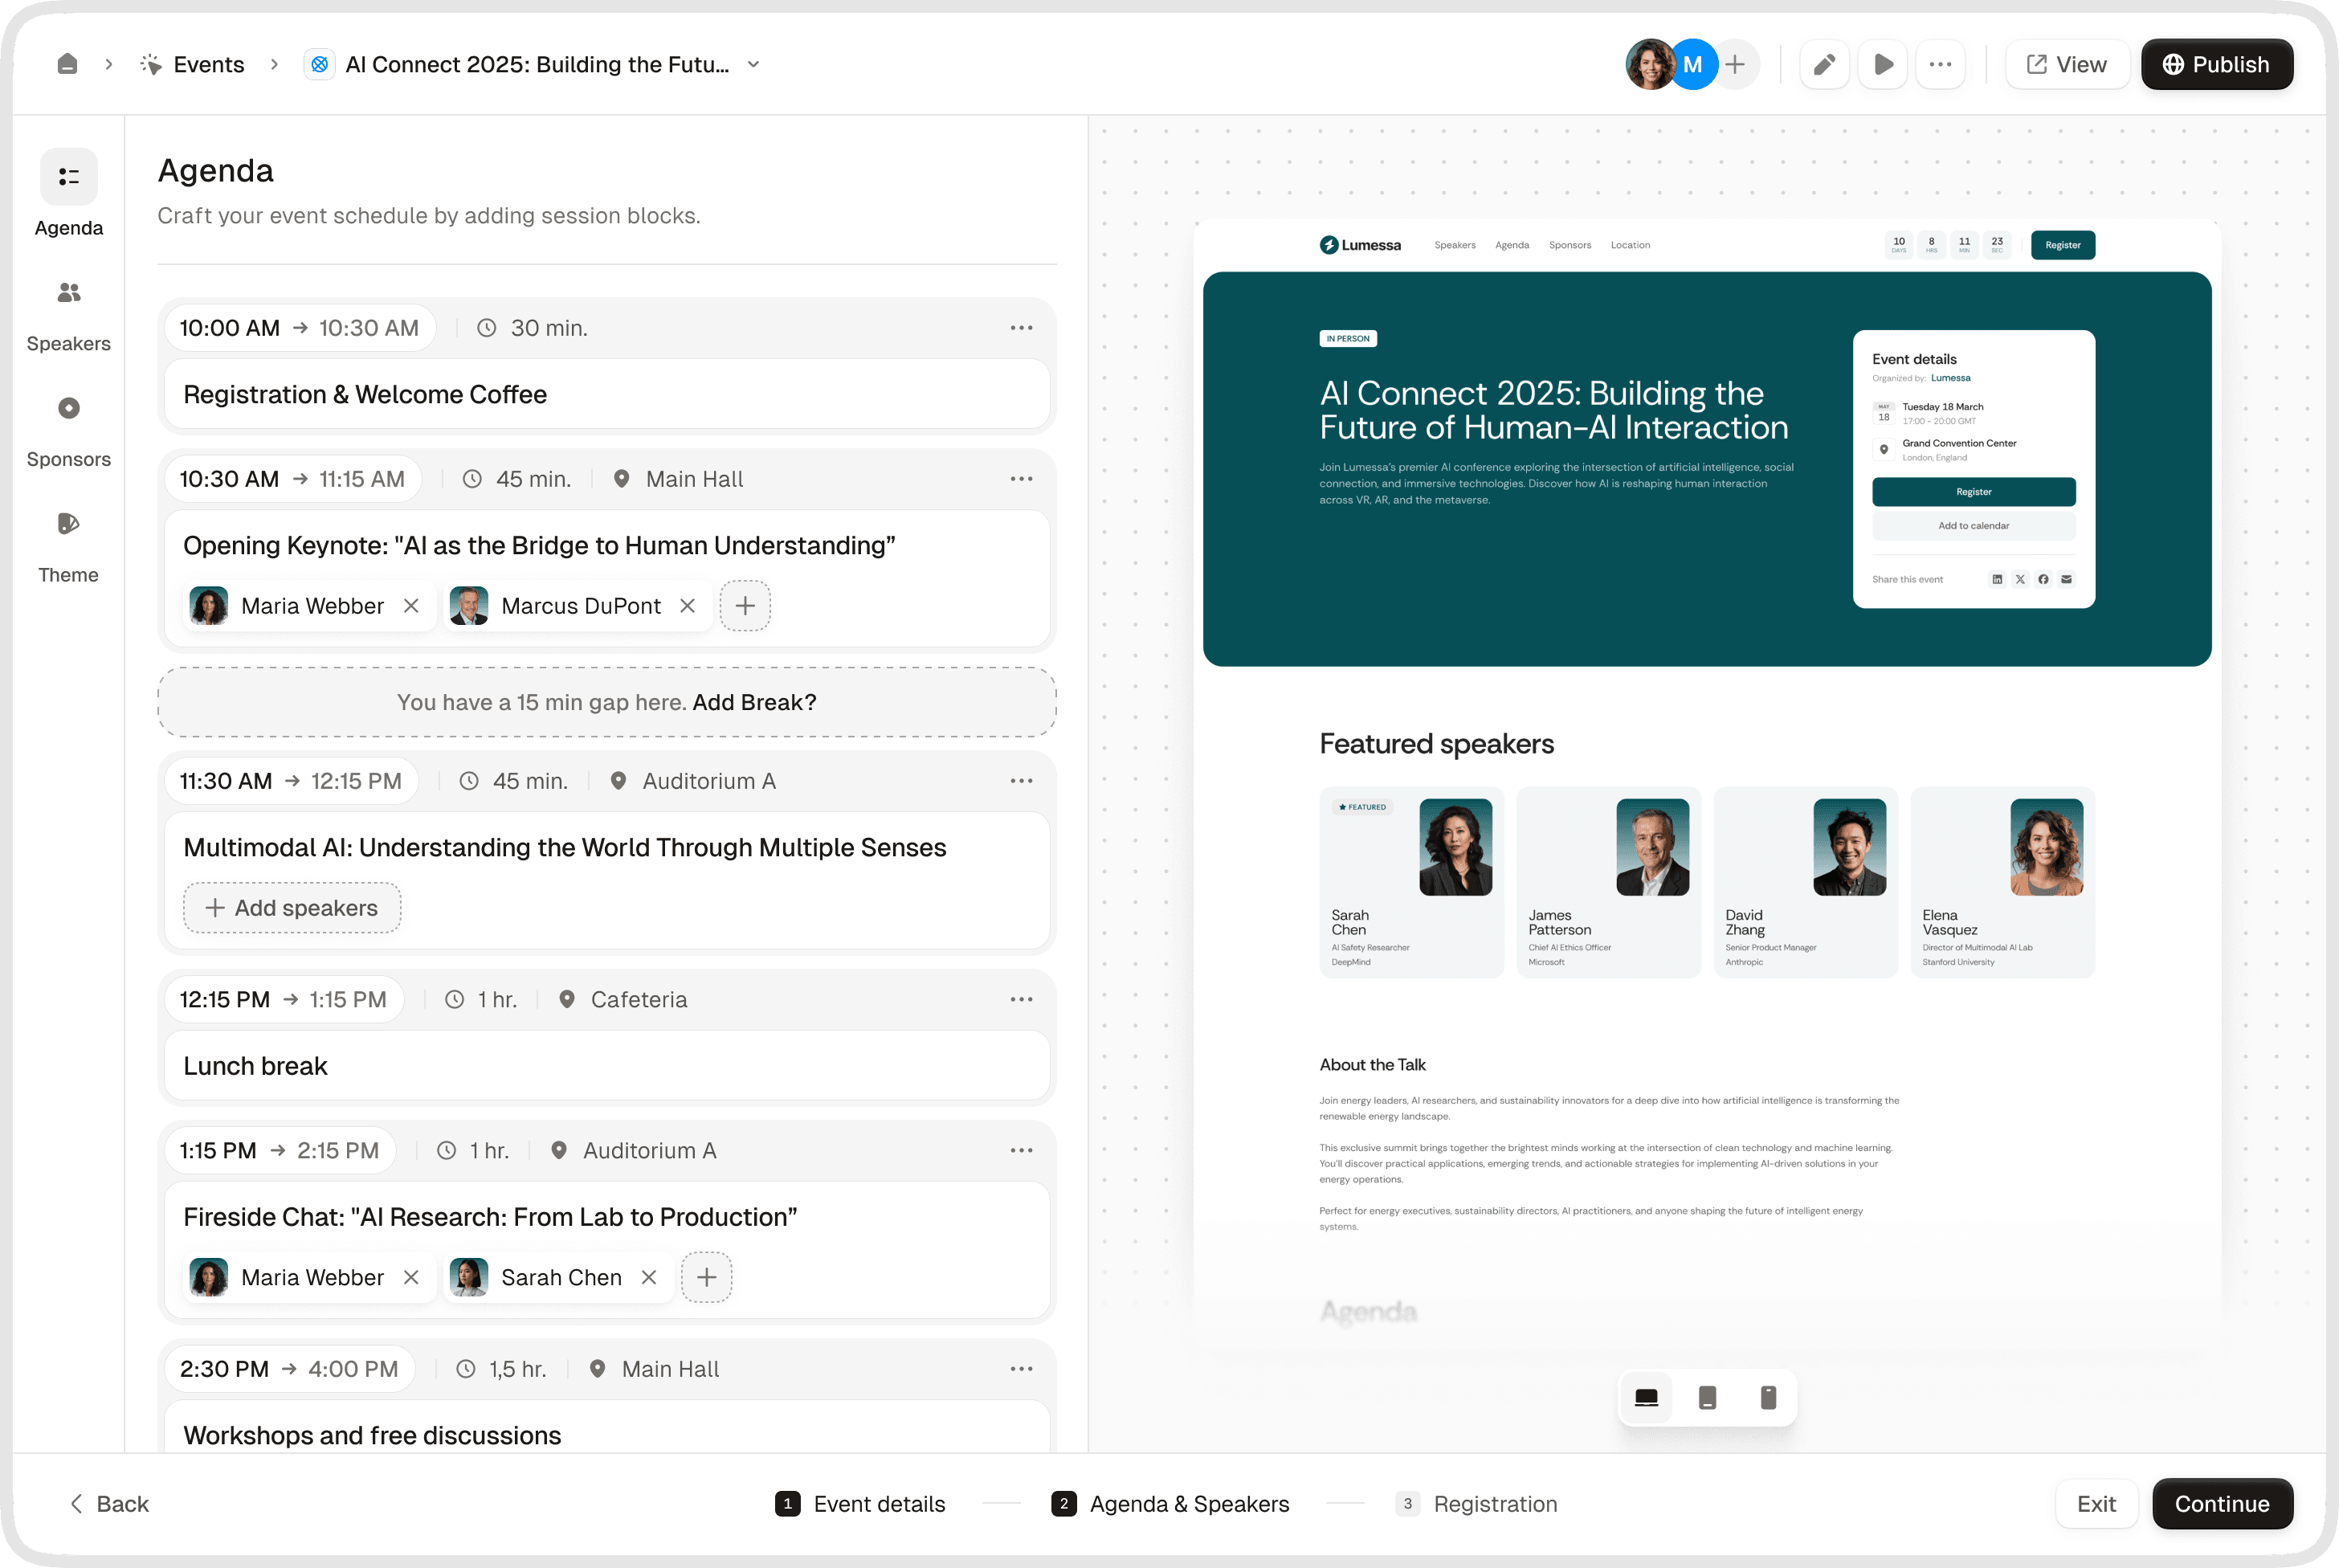Open the top bar three-dots menu
Image resolution: width=2339 pixels, height=1568 pixels.
click(x=1940, y=64)
